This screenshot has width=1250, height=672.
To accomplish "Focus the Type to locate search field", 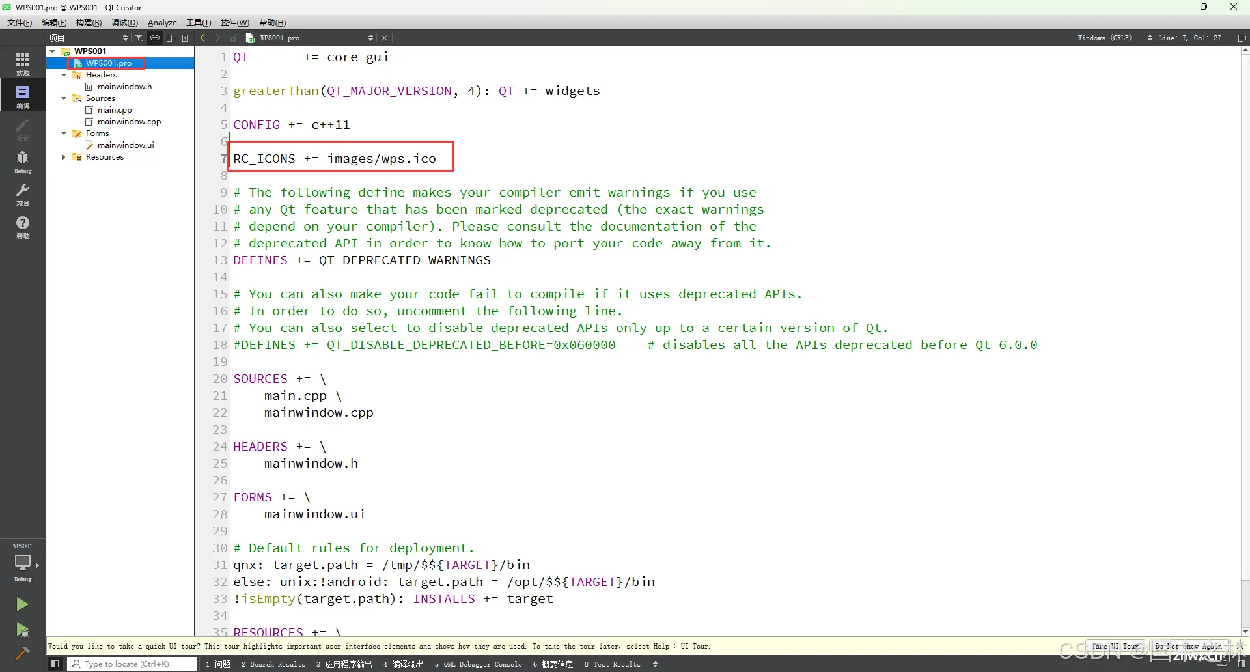I will (132, 664).
